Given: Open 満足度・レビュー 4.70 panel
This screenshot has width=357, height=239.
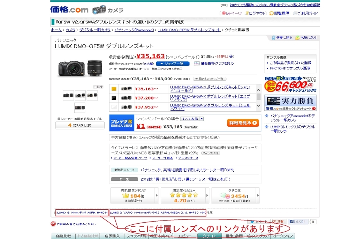Looking at the screenshot, I should [x=185, y=195].
